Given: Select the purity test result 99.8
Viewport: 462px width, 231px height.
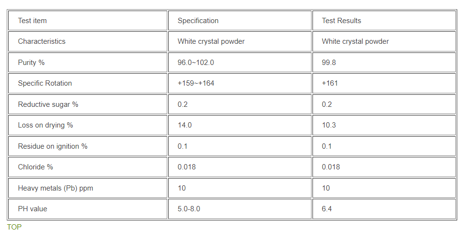Looking at the screenshot, I should point(329,63).
